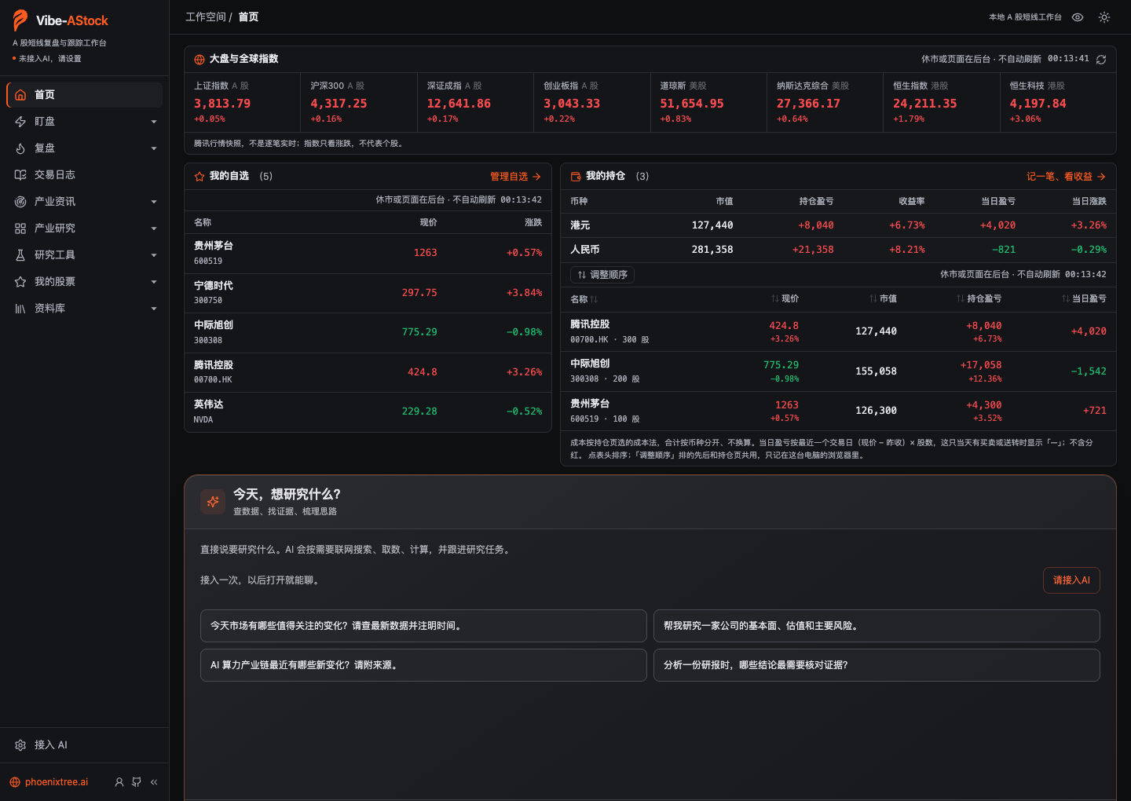The width and height of the screenshot is (1131, 801).
Task: Click the refresh icon in market index panel
Action: [x=1101, y=60]
